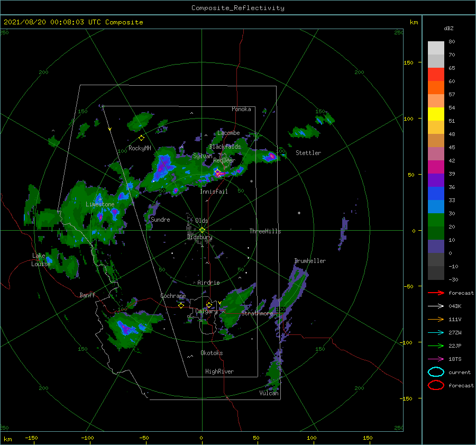
Task: Click the Stettler town label
Action: point(308,153)
